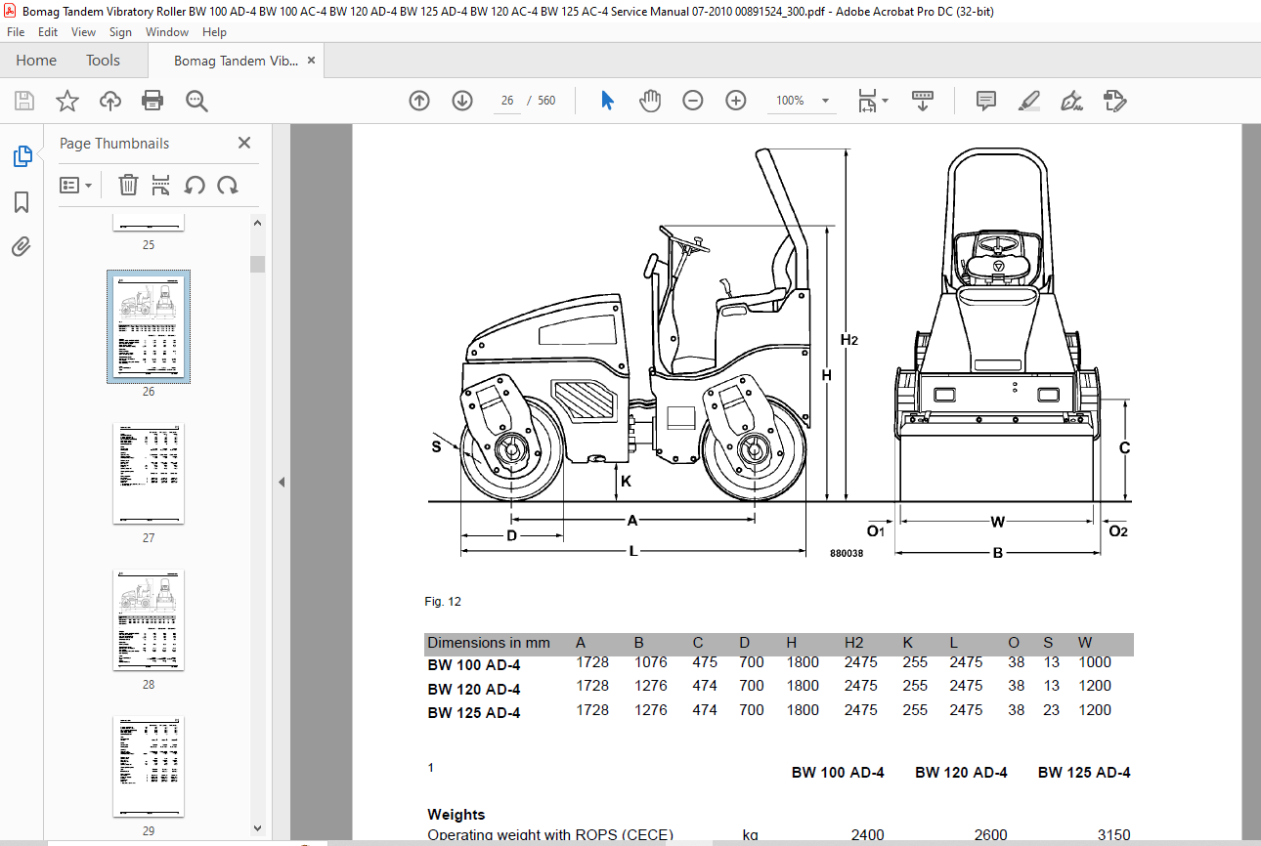Activate the Selection arrow tool
Image resolution: width=1261 pixels, height=846 pixels.
(x=607, y=101)
